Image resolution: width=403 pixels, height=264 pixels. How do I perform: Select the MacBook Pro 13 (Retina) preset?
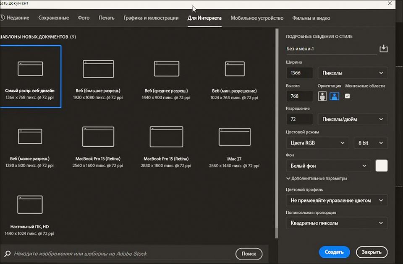tap(98, 148)
